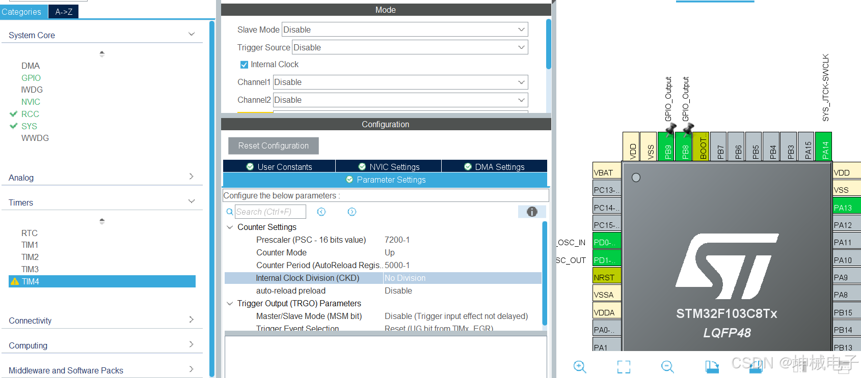
Task: Open the DMA Settings tab
Action: point(495,166)
